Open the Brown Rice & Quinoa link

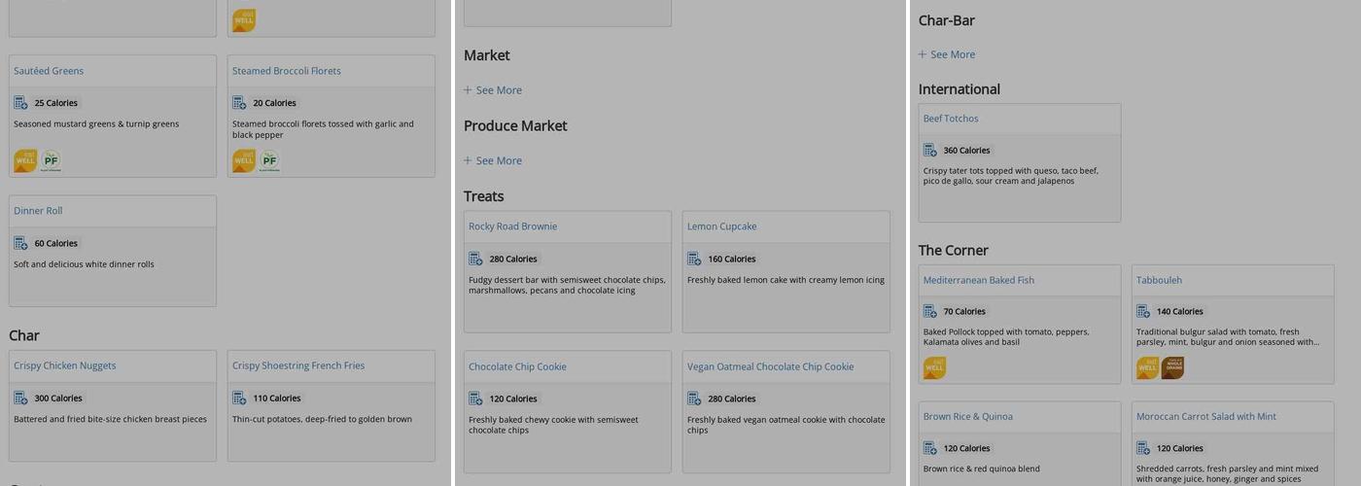coord(968,416)
